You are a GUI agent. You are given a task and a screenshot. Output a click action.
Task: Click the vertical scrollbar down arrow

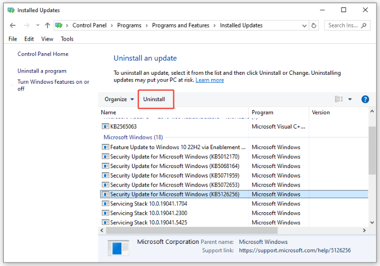(x=372, y=223)
